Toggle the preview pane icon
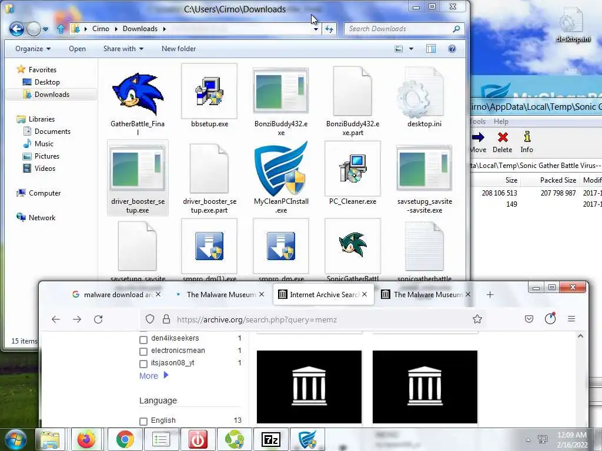This screenshot has height=451, width=602. 431,49
